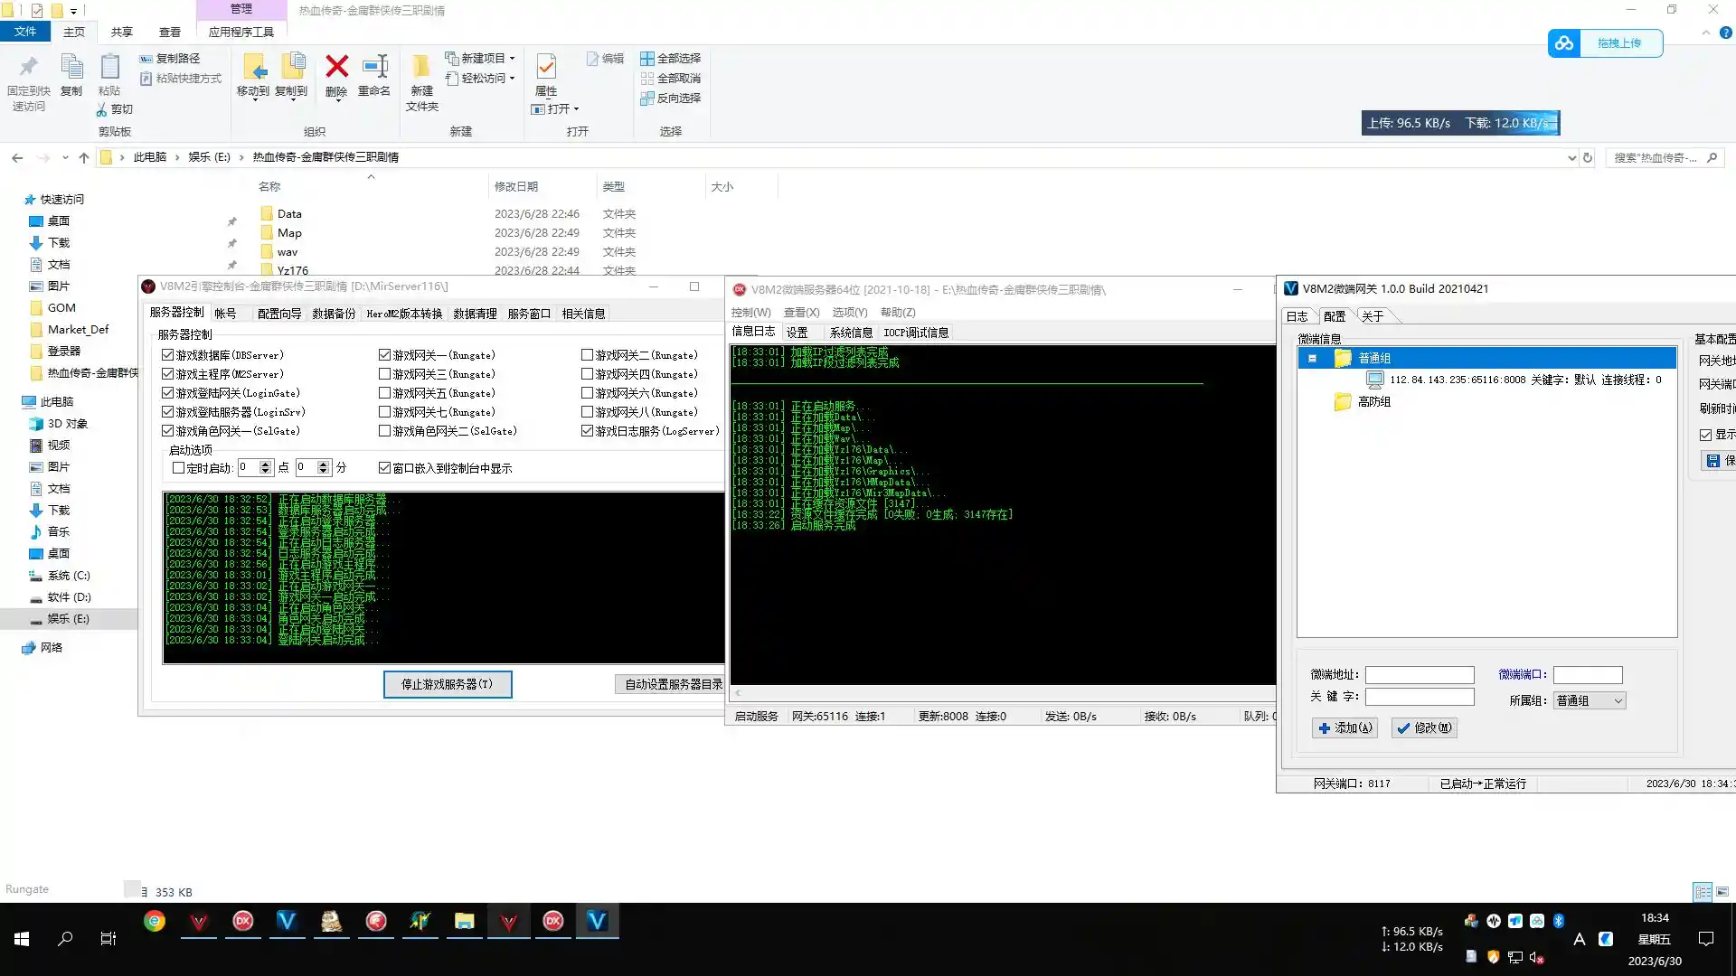Toggle 游戏日志服务(LogServer) checkbox
This screenshot has width=1736, height=976.
pyautogui.click(x=587, y=431)
